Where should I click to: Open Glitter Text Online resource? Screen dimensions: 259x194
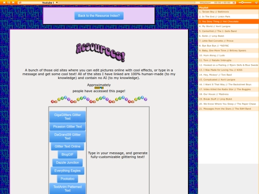point(68,146)
